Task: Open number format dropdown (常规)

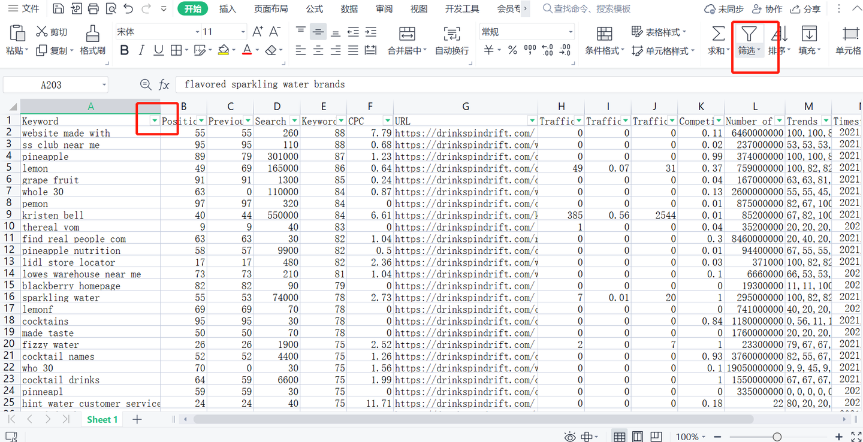Action: click(571, 32)
